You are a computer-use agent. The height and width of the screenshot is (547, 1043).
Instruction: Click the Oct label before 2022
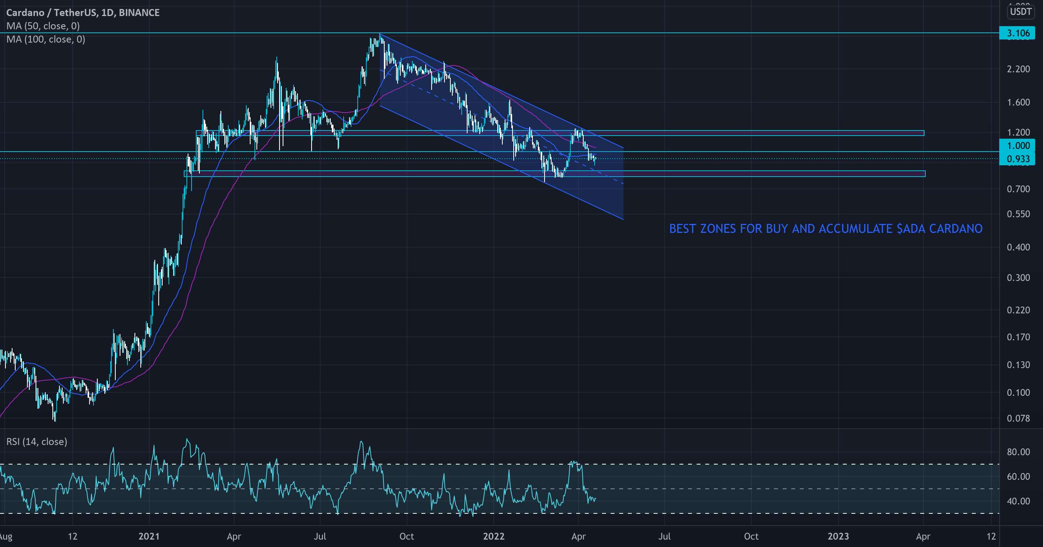tap(407, 536)
